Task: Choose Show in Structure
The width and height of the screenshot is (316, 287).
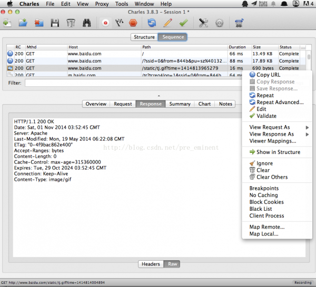Action: (277, 152)
